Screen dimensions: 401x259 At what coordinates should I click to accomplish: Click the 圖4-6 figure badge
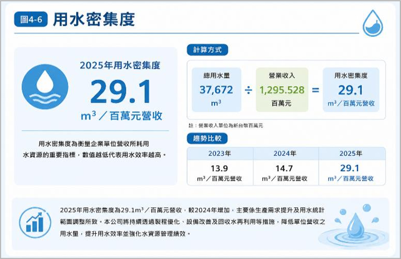click(x=31, y=19)
